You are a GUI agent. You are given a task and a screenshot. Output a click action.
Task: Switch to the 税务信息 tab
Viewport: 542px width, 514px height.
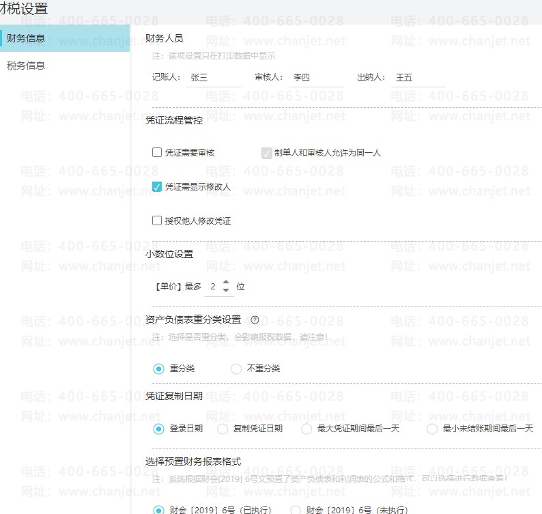point(26,66)
